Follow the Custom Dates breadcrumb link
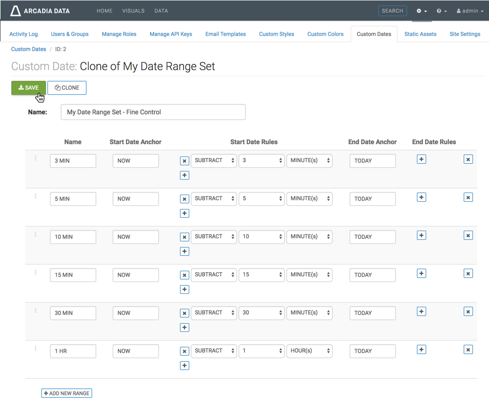Screen dimensions: 489x402 point(29,49)
